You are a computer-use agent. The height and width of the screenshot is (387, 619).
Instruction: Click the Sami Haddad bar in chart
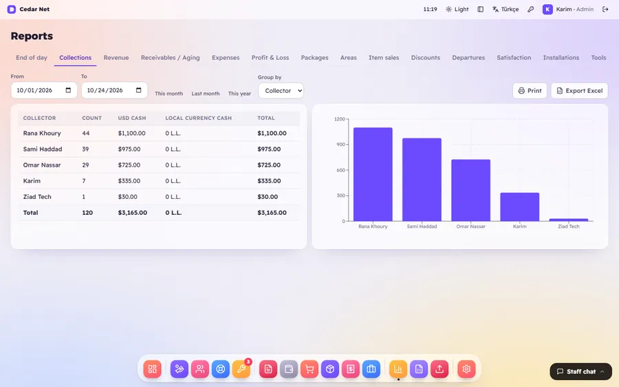(x=422, y=180)
